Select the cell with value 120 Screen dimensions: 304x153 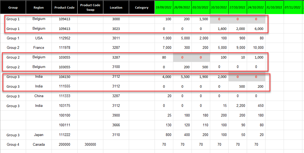182,125
